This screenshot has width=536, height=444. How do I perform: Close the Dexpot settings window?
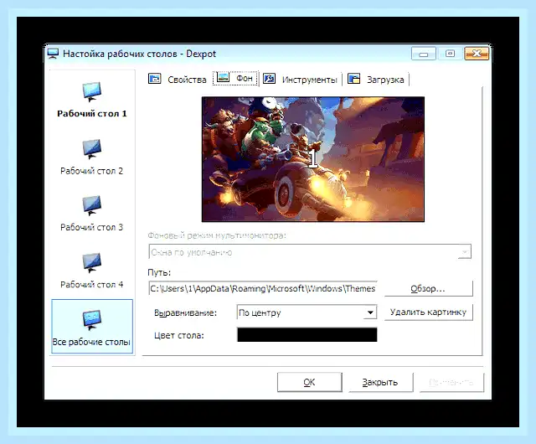point(477,54)
